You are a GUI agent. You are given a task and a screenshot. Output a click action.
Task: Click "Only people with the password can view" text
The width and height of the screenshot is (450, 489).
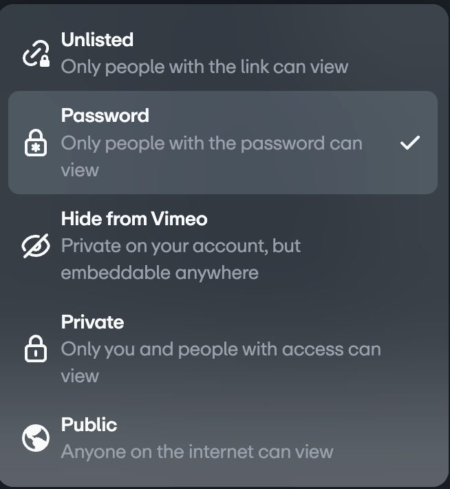211,143
